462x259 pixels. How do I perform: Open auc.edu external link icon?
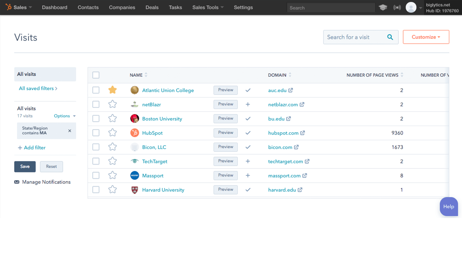click(x=291, y=90)
